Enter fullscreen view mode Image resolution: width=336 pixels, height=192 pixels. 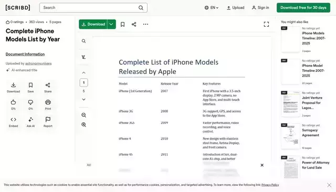pyautogui.click(x=266, y=25)
